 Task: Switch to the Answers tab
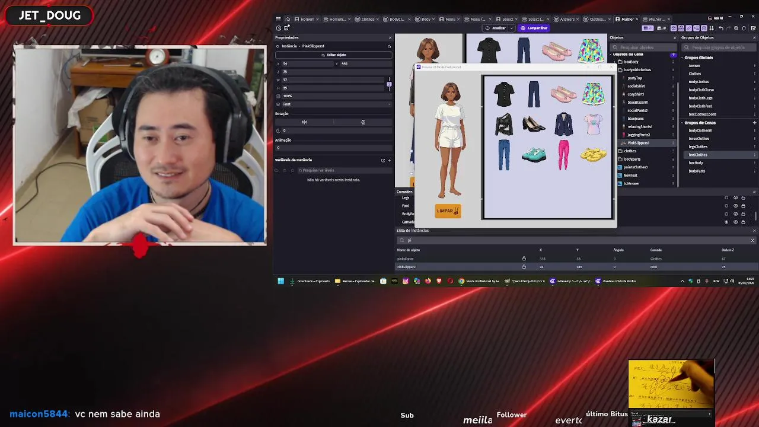click(x=566, y=19)
